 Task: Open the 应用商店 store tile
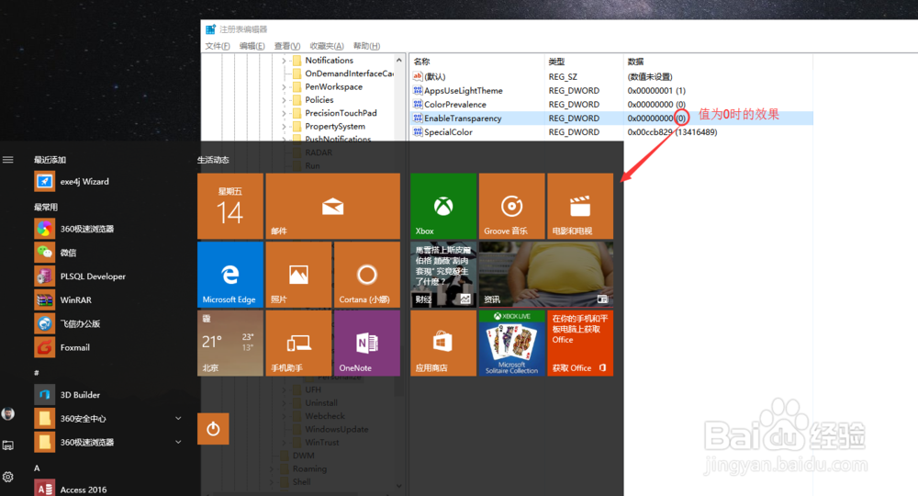443,344
